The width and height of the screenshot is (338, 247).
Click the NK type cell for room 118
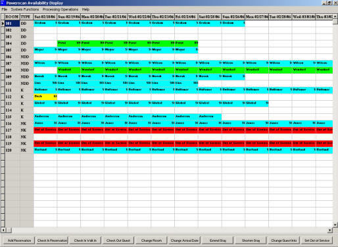pyautogui.click(x=27, y=137)
